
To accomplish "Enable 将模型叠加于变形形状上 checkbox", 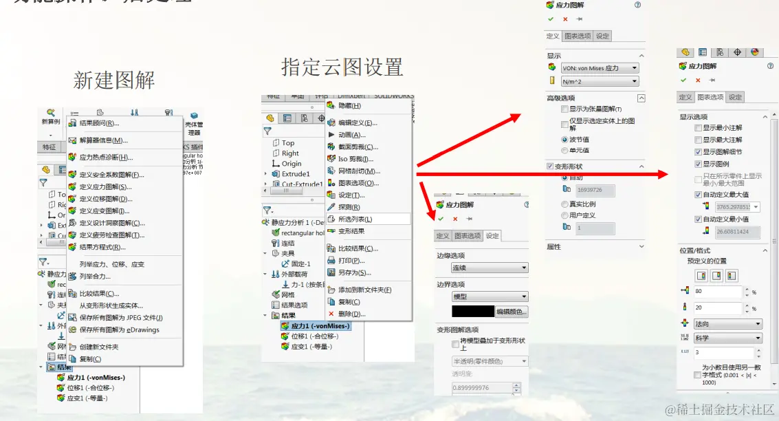I will point(455,344).
